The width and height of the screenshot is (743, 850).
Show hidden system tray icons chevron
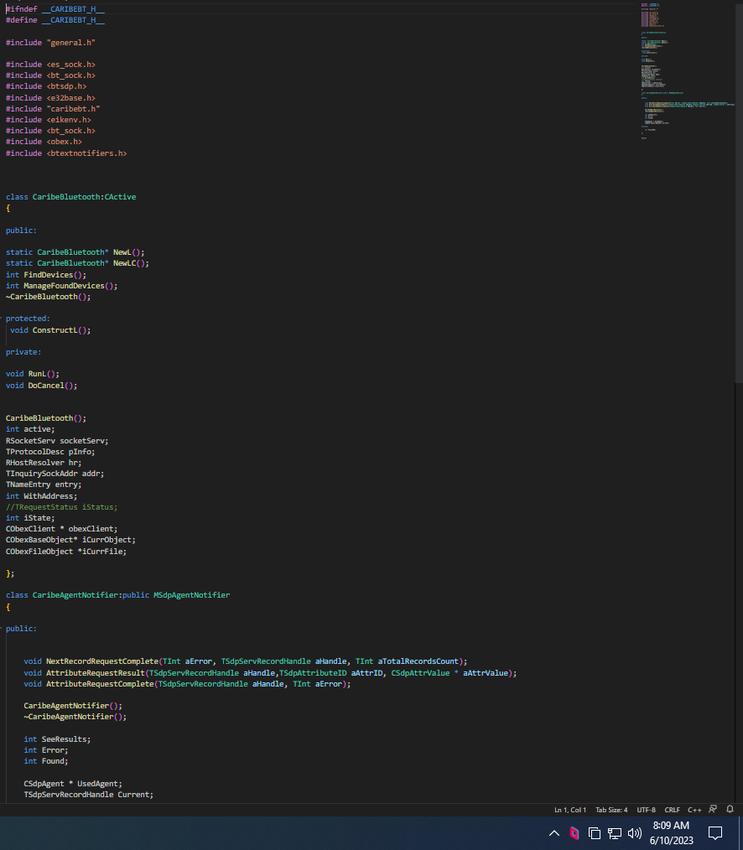(553, 832)
